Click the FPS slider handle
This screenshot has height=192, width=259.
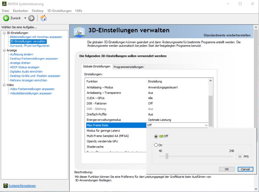pos(167,156)
